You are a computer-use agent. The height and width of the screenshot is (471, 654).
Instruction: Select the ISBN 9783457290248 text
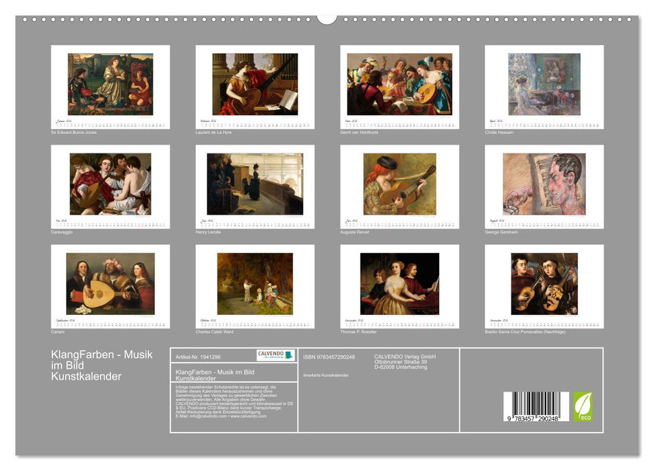pos(329,357)
